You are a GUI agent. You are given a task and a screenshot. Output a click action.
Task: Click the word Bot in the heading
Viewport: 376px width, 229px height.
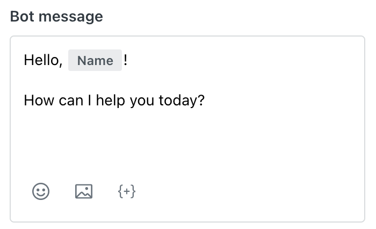(22, 17)
